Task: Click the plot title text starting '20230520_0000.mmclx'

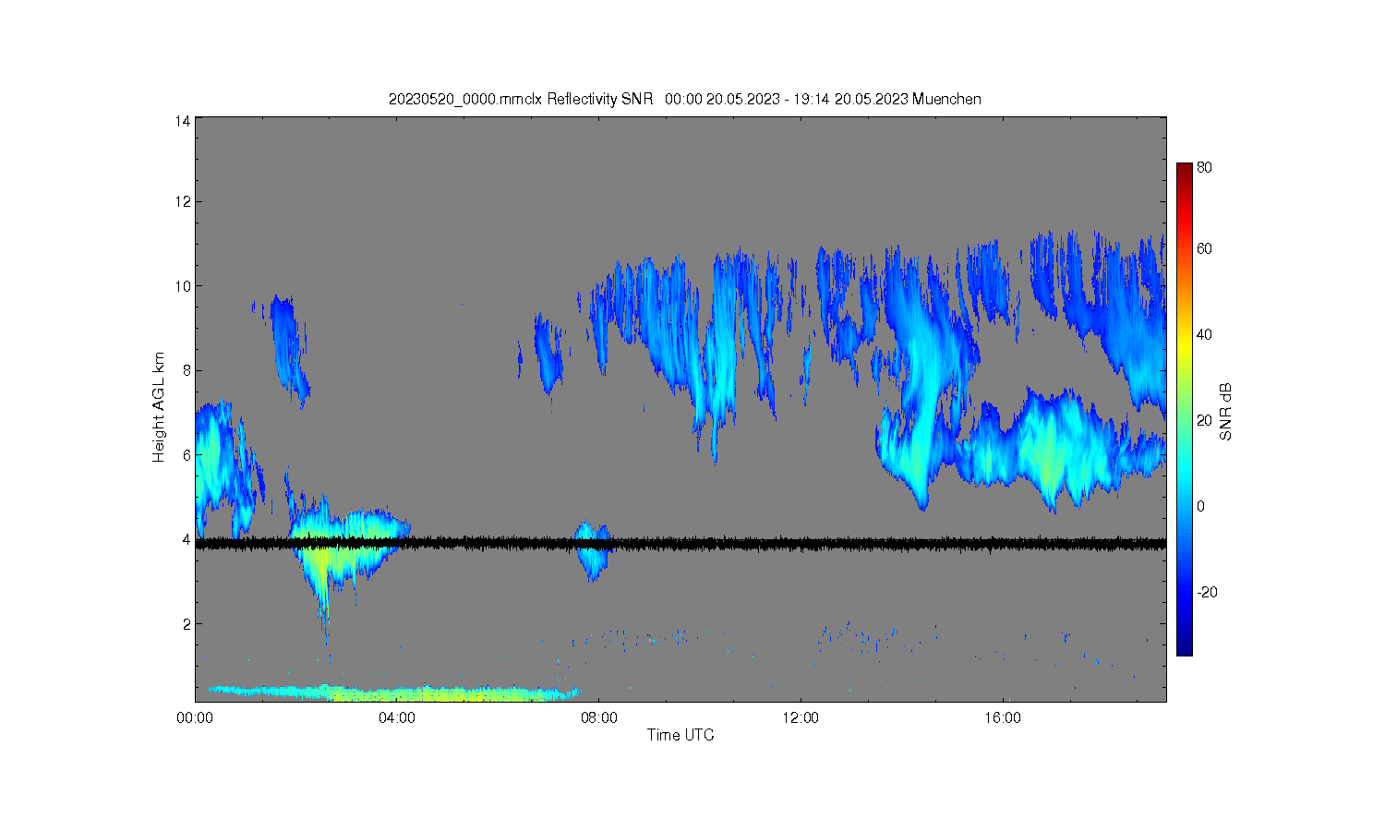Action: coord(684,99)
